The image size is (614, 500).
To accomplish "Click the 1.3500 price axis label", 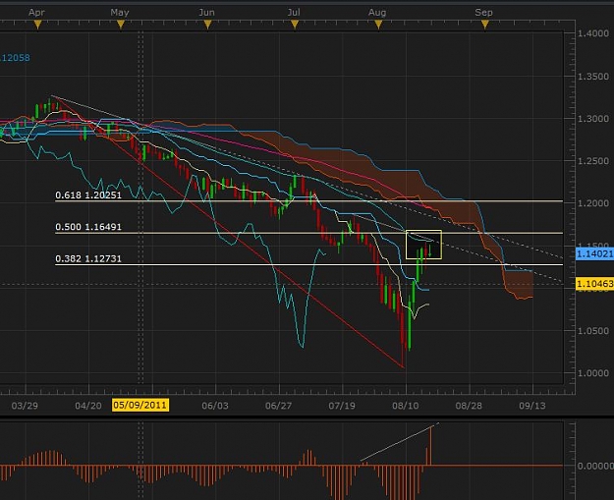I will click(593, 77).
